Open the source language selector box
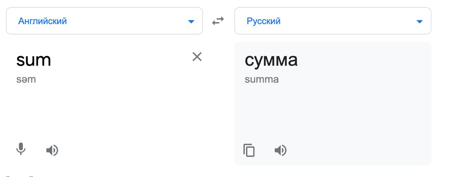Viewport: 451px width, 177px height. (104, 21)
